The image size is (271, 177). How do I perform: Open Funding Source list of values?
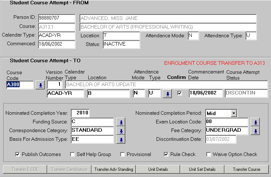tap(122, 122)
